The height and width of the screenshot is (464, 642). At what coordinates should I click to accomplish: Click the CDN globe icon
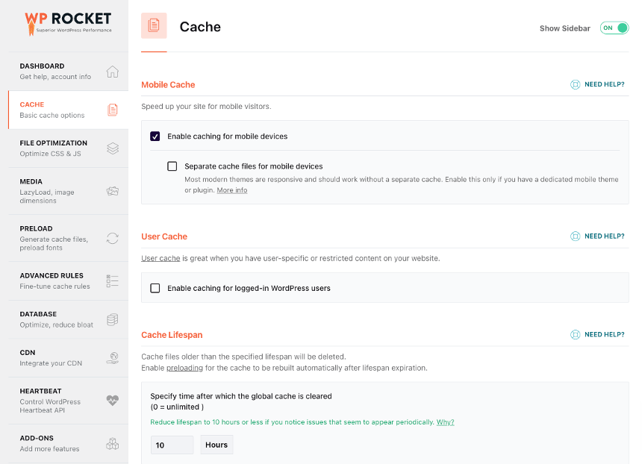[x=112, y=358]
